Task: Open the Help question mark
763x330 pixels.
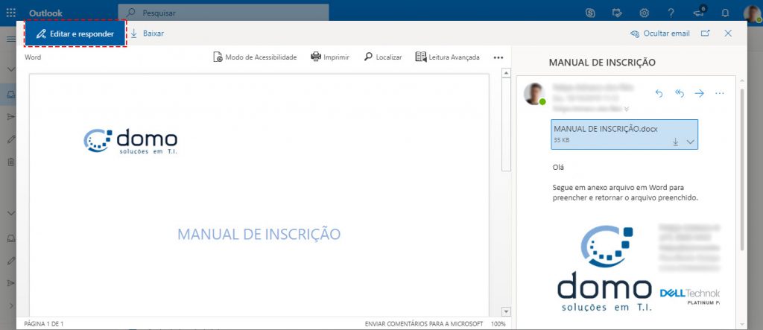Action: click(x=671, y=13)
